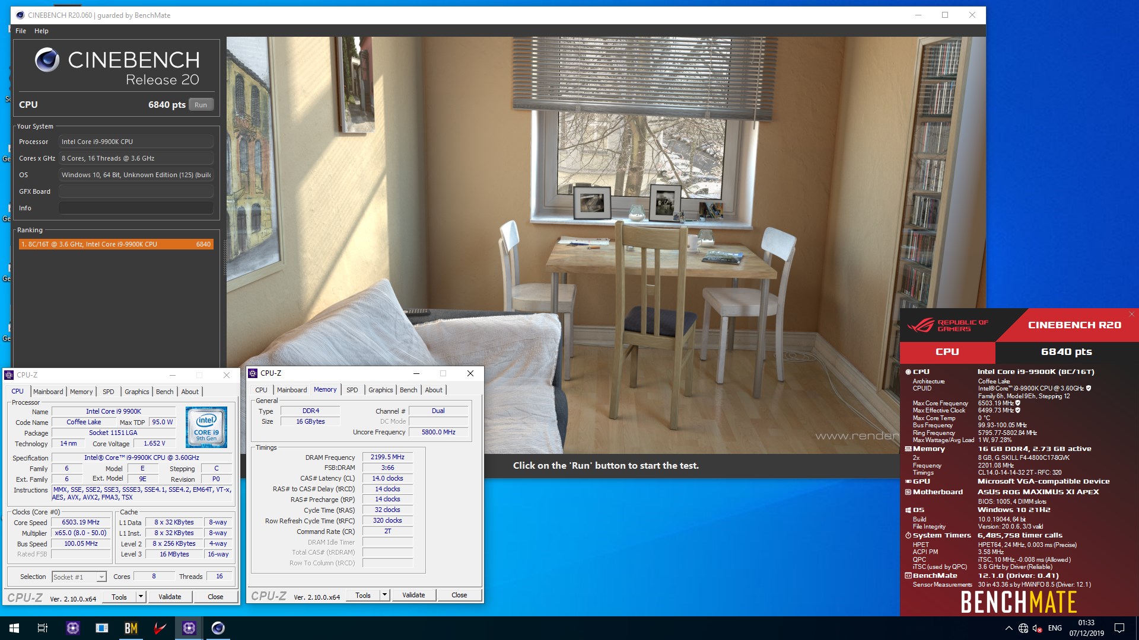The image size is (1139, 640).
Task: Open Graphics tab in left CPU-Z
Action: (x=137, y=392)
